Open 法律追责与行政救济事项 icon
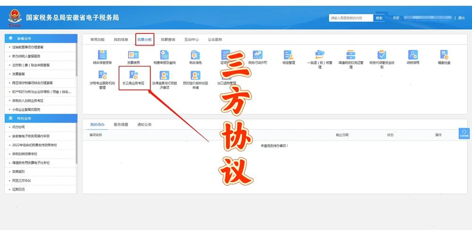This screenshot has width=472, height=236. (x=164, y=75)
